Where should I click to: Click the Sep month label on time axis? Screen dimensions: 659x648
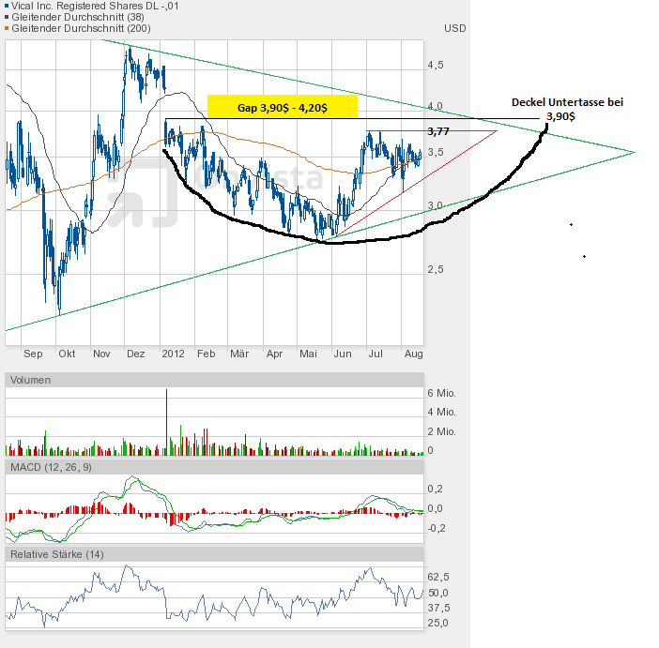[x=33, y=354]
